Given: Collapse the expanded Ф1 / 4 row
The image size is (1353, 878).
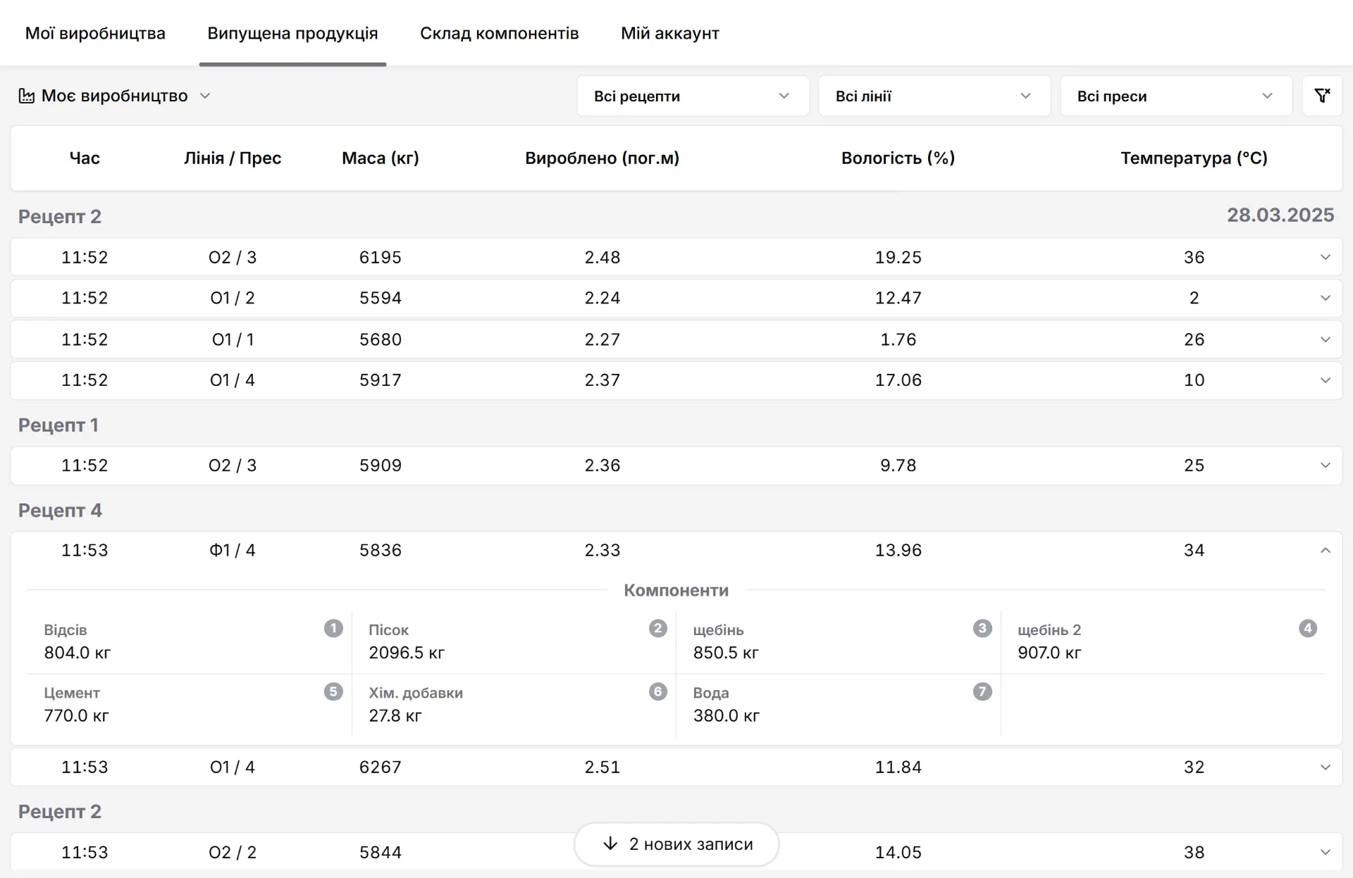Looking at the screenshot, I should [1325, 550].
